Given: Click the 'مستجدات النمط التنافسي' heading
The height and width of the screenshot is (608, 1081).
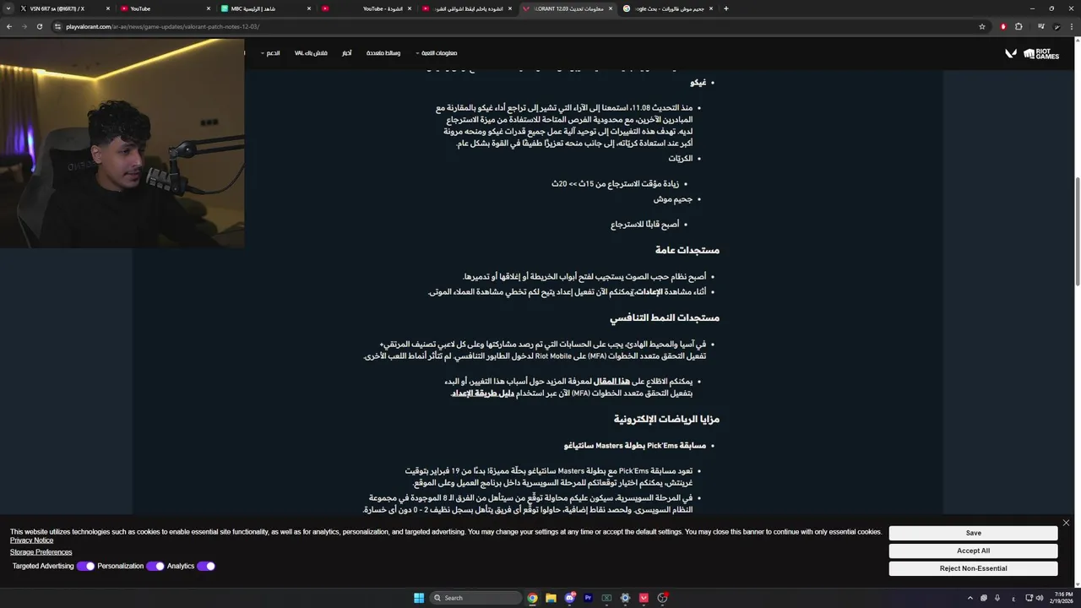Looking at the screenshot, I should coord(665,318).
